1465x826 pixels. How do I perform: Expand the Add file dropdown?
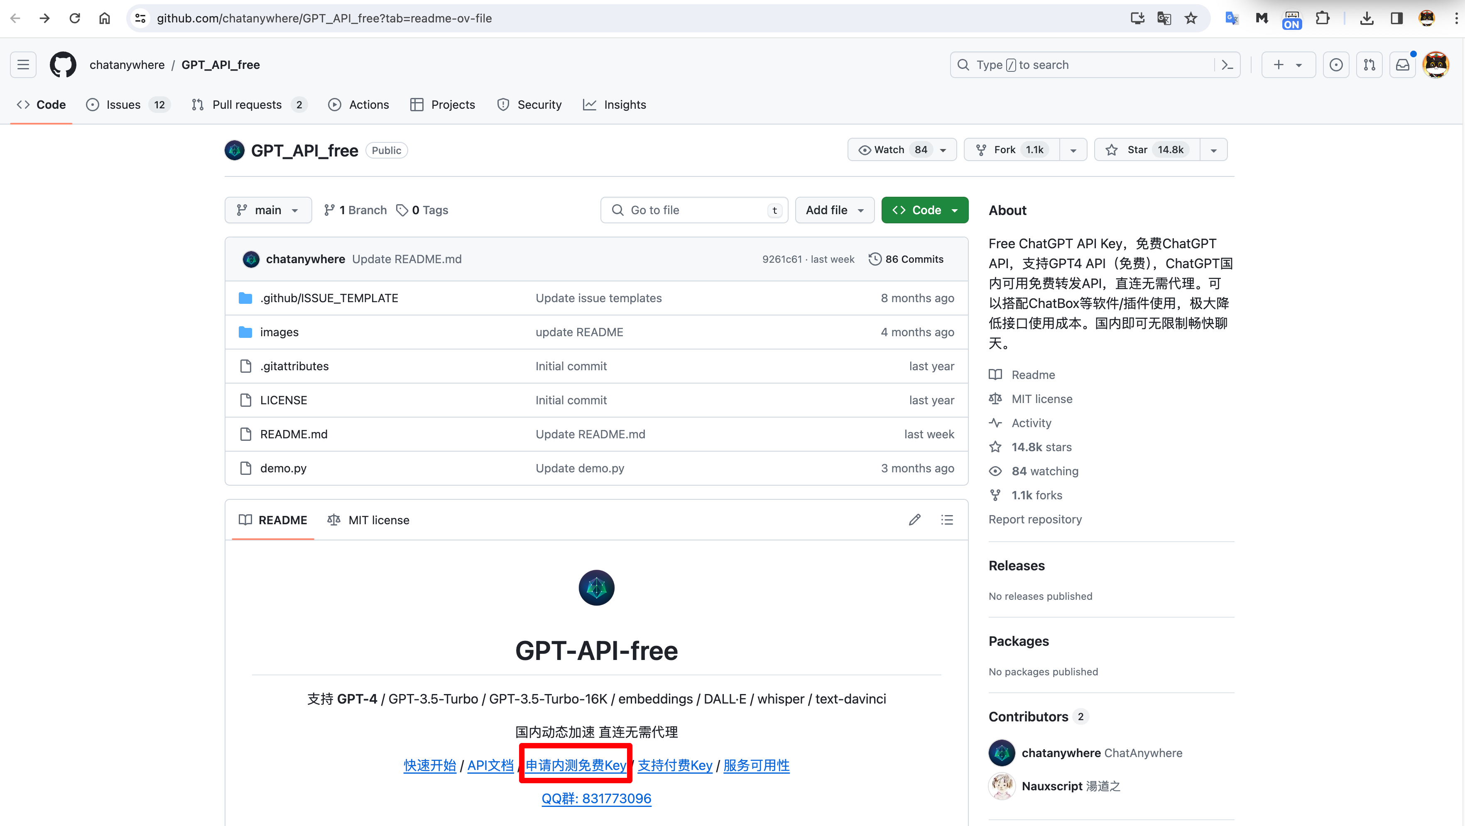(x=834, y=210)
